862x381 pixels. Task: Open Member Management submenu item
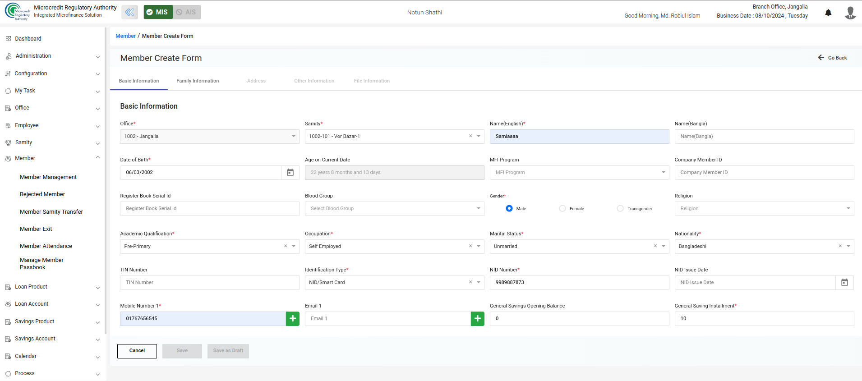(x=48, y=177)
